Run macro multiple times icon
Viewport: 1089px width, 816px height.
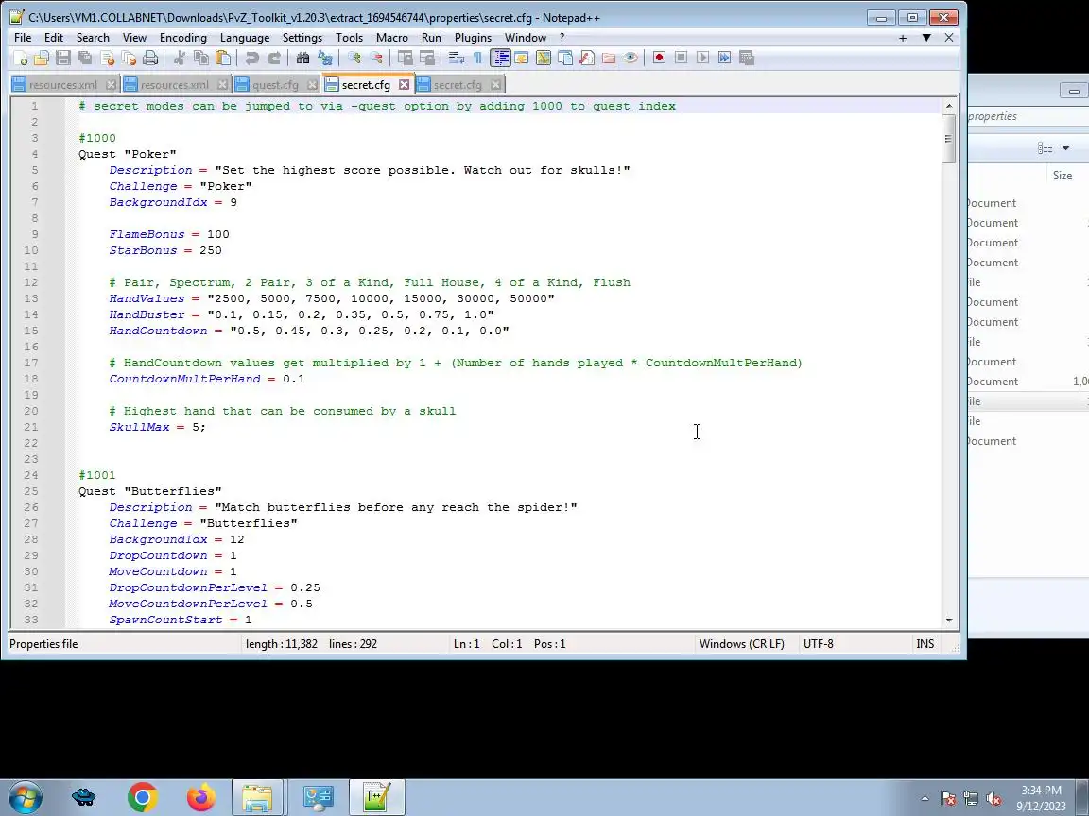tap(724, 58)
